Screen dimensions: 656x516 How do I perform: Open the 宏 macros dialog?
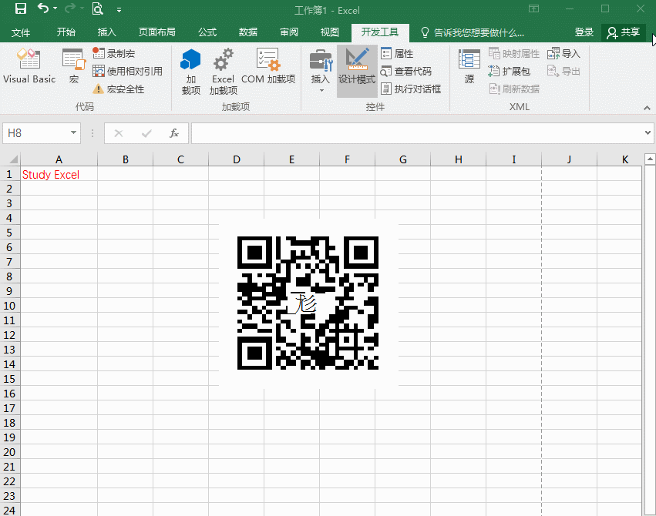point(74,65)
